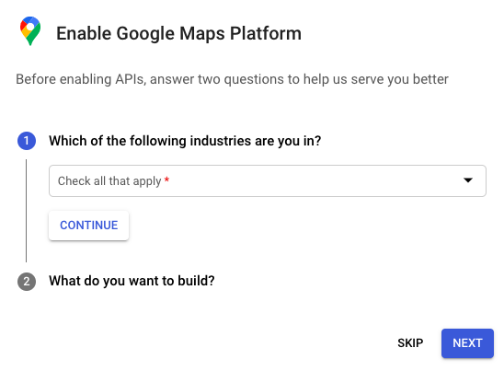Click the blue NEXT button

click(x=467, y=343)
